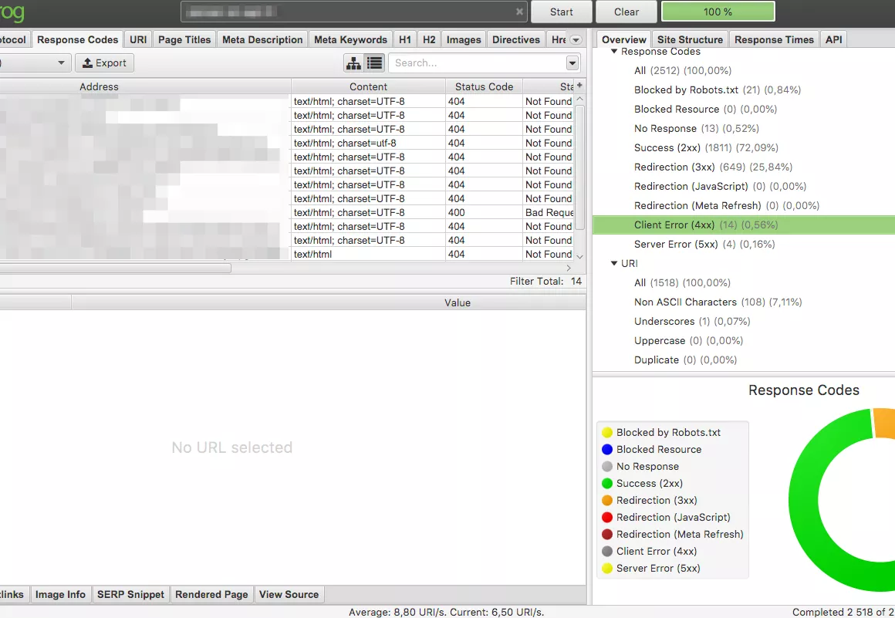Click the 100 % crawl progress bar
The height and width of the screenshot is (618, 895).
click(x=718, y=12)
